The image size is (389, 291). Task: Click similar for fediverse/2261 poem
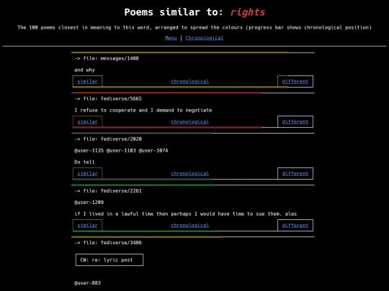[88, 225]
